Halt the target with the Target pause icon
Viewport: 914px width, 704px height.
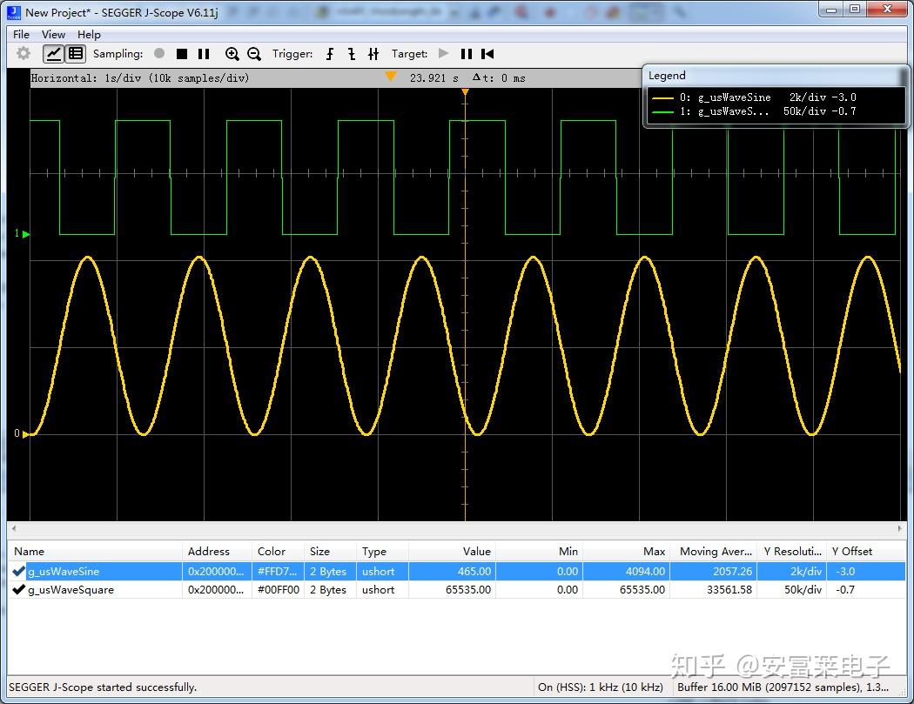[467, 54]
